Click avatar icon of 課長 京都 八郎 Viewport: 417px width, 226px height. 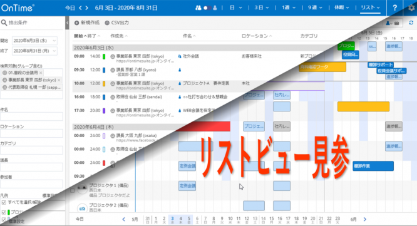point(113,70)
